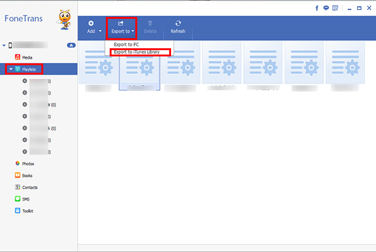Screen dimensions: 376x252
Task: Refresh the playlist view
Action: tap(178, 28)
